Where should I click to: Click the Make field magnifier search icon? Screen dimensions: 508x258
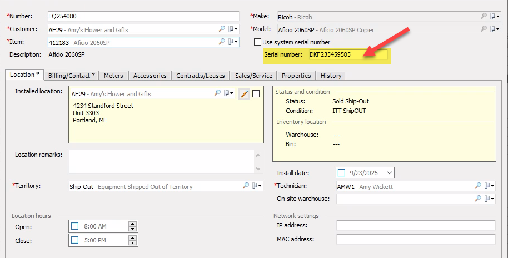coord(484,16)
